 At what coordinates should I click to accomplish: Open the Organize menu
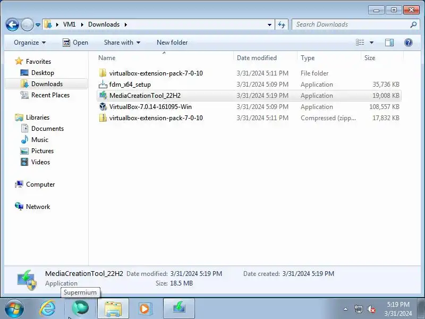pyautogui.click(x=30, y=43)
